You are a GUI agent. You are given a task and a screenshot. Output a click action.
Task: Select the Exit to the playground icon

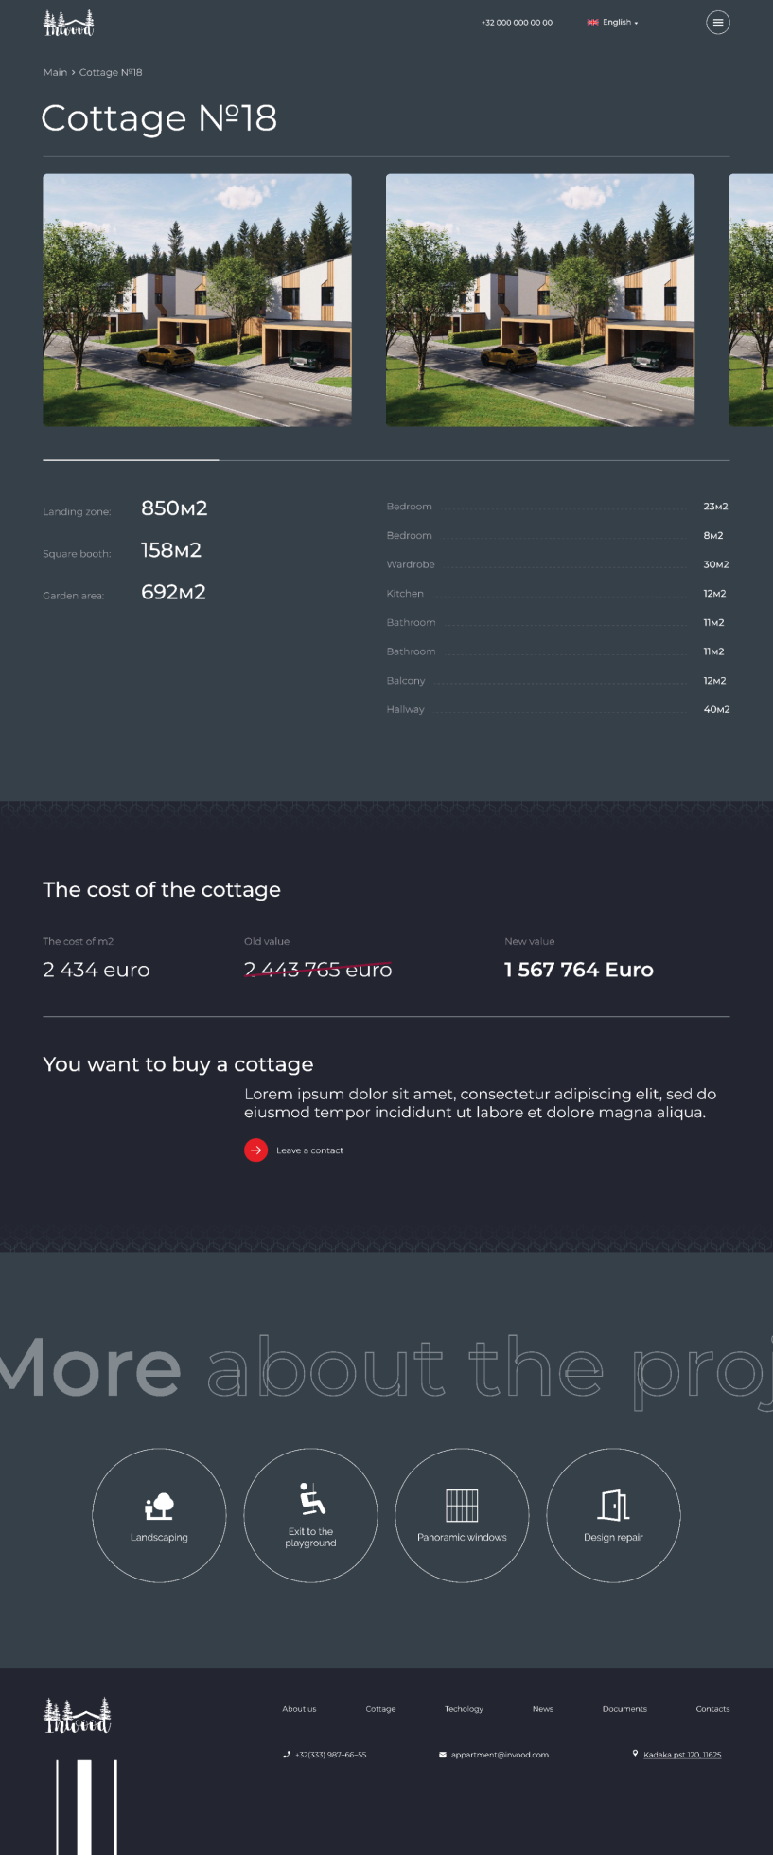click(310, 1515)
